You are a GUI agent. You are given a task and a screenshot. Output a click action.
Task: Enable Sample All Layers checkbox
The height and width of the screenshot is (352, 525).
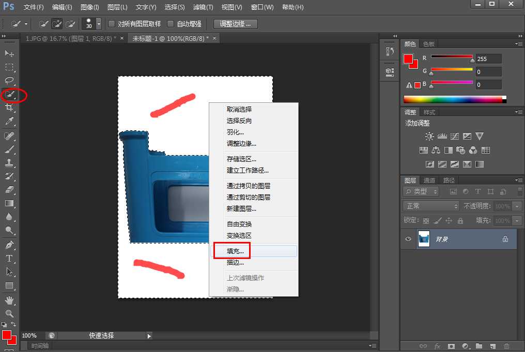pyautogui.click(x=112, y=24)
